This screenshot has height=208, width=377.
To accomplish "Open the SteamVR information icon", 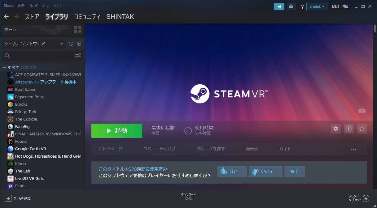I will pos(349,129).
